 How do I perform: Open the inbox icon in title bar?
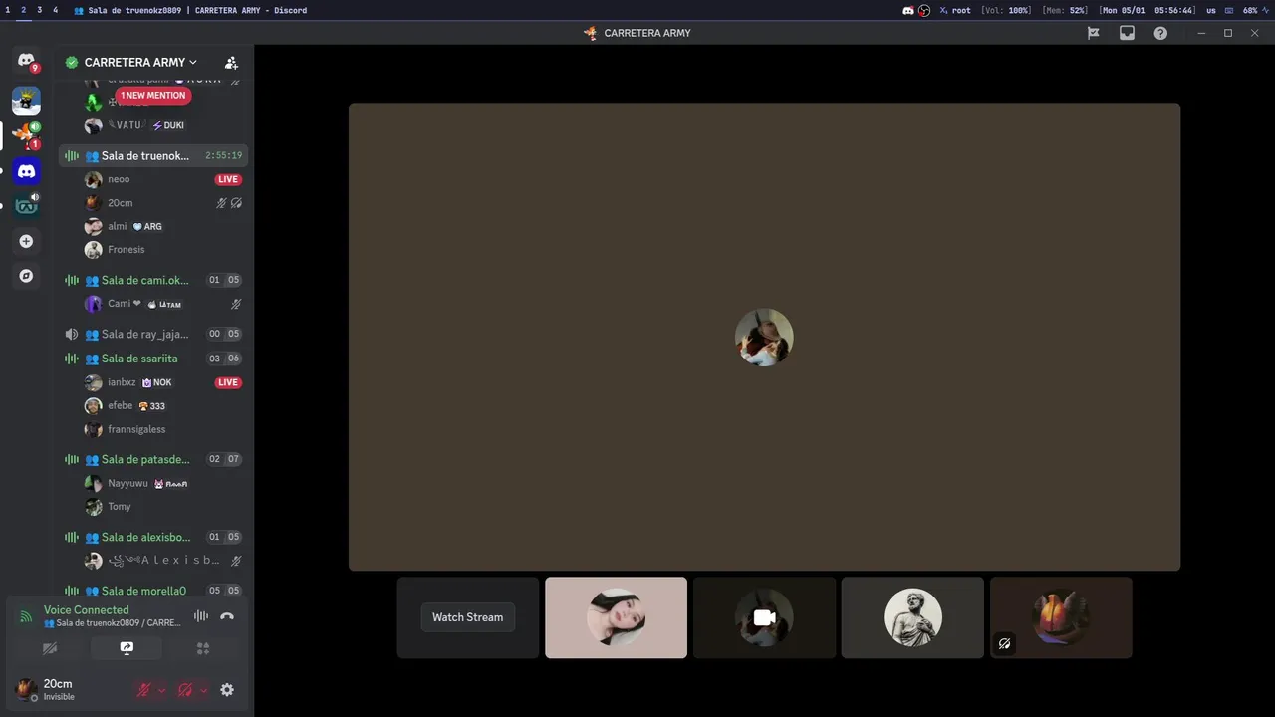click(x=1127, y=33)
